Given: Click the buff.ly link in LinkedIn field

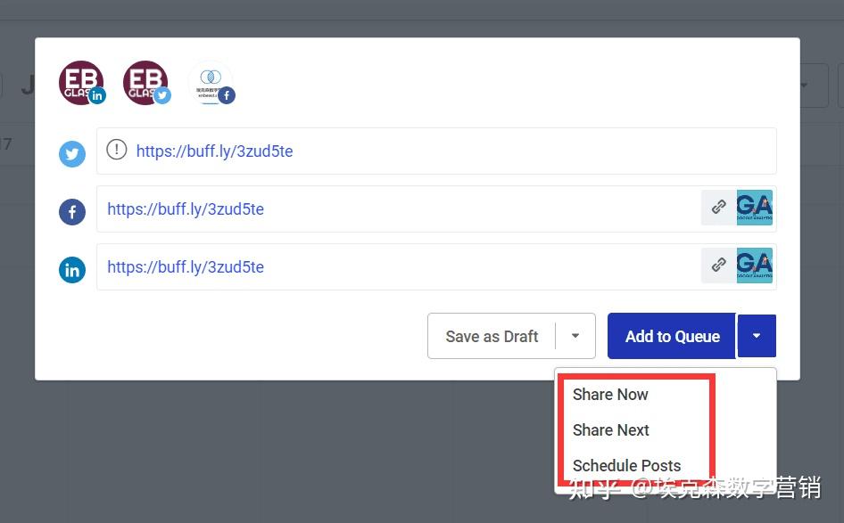Looking at the screenshot, I should pos(186,267).
